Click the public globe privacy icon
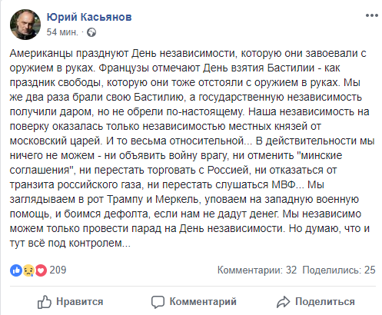 tap(91, 32)
